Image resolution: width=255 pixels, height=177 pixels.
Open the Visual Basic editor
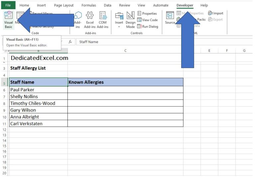[x=8, y=20]
